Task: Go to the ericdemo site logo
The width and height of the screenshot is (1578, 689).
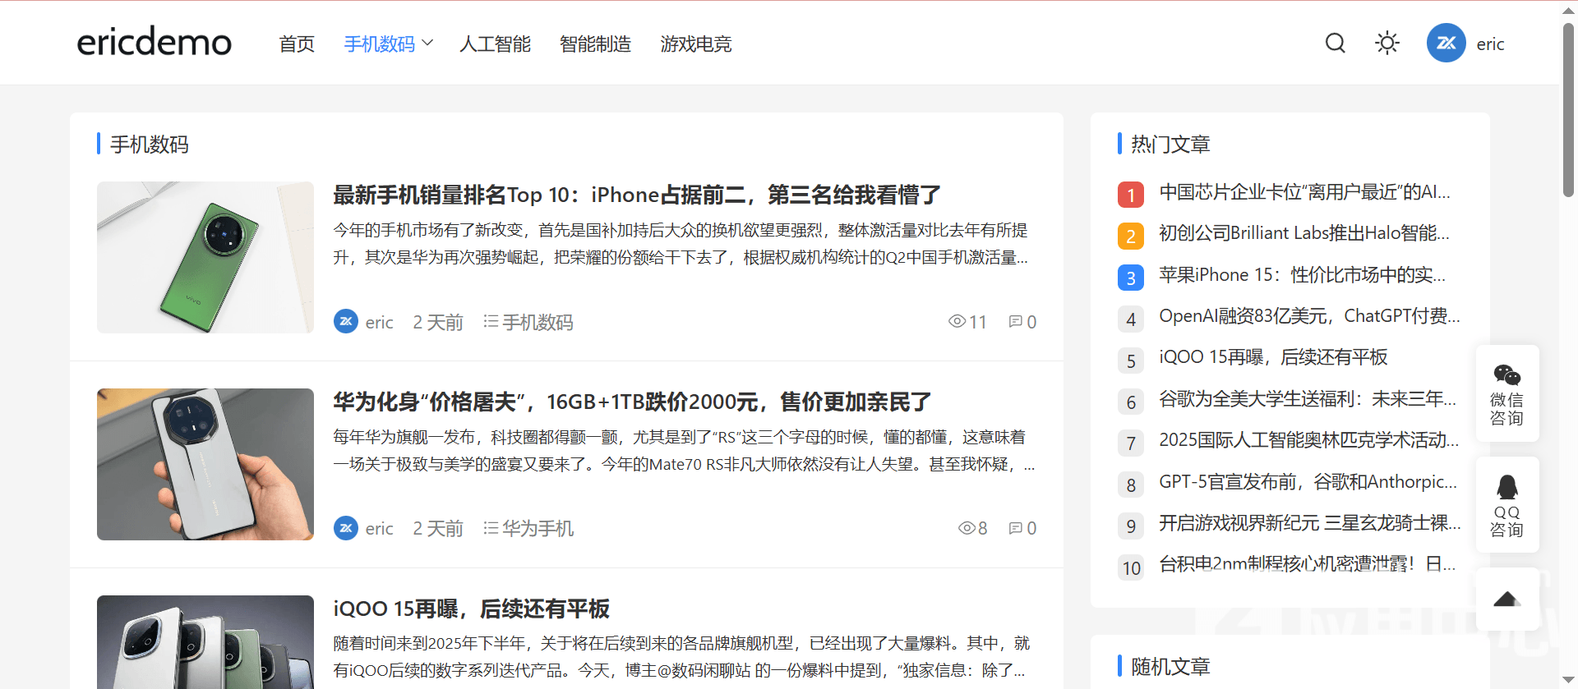Action: point(155,42)
